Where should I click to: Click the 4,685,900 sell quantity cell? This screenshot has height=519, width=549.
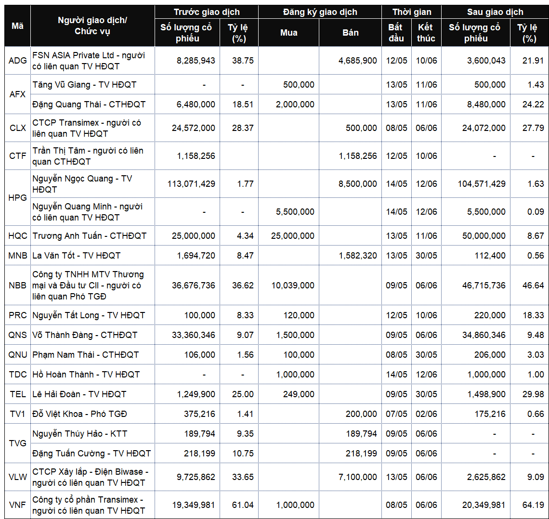pos(351,61)
